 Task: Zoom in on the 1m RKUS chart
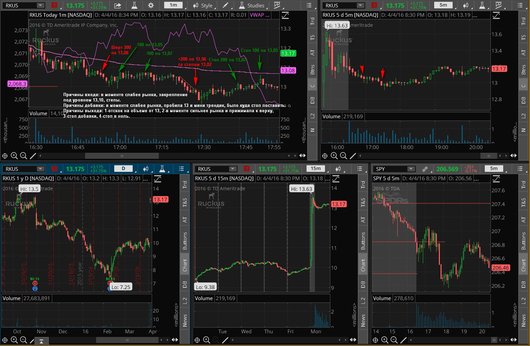14,156
